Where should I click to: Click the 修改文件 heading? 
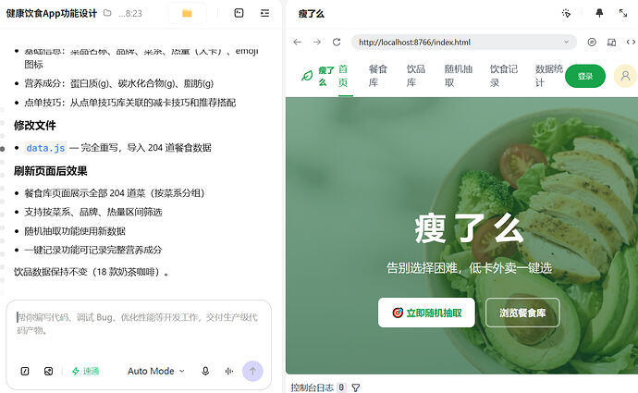(x=34, y=126)
